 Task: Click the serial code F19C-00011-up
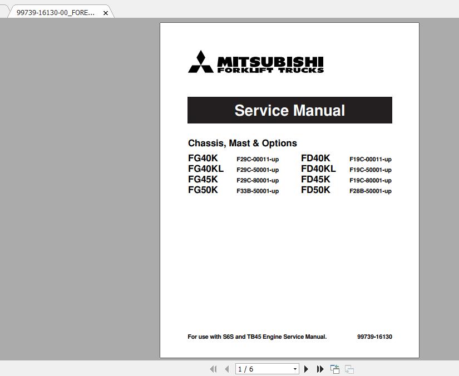pos(370,159)
